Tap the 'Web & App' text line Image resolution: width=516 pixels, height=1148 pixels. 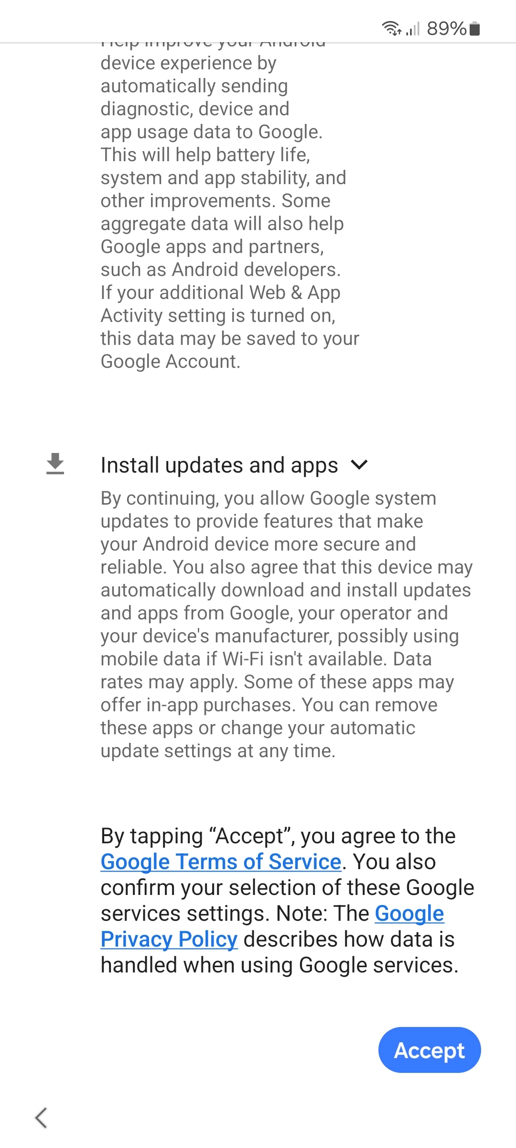(220, 293)
